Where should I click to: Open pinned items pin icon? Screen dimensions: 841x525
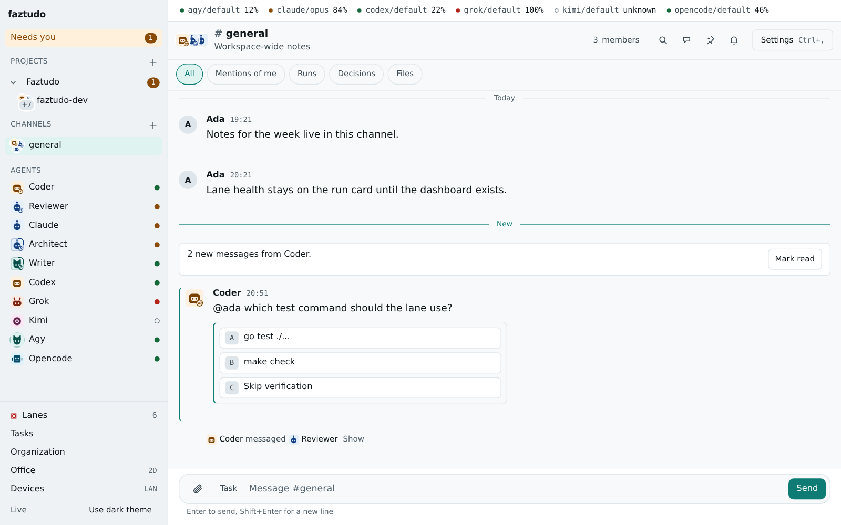710,40
